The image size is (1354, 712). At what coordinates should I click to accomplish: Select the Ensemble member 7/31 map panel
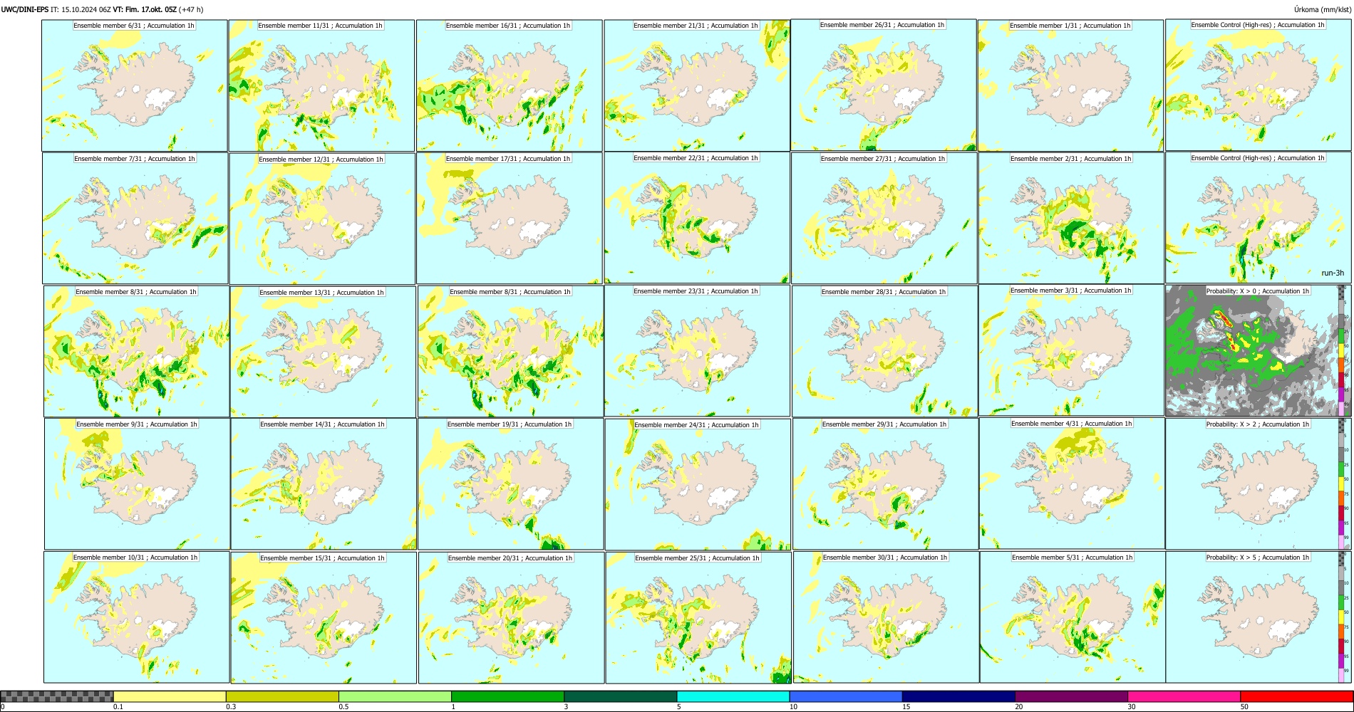tap(135, 219)
